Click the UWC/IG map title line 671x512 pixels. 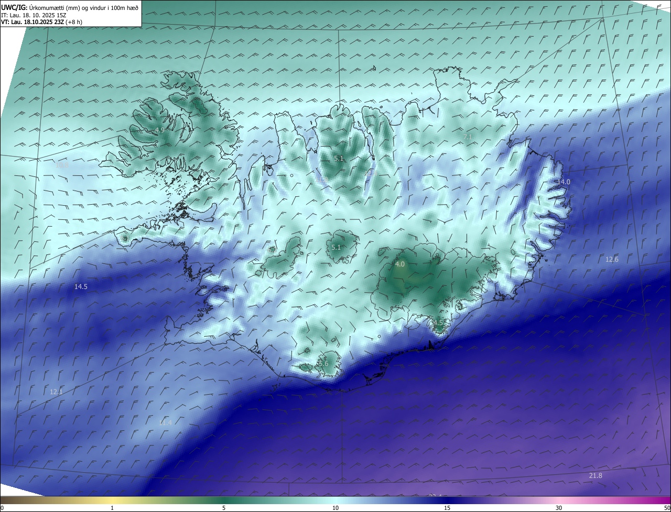click(x=70, y=7)
